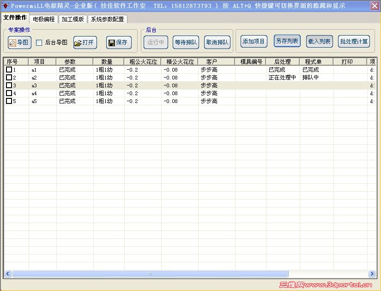381x291 pixels.
Task: Click the 打开 button with folder icon
Action: pos(85,42)
